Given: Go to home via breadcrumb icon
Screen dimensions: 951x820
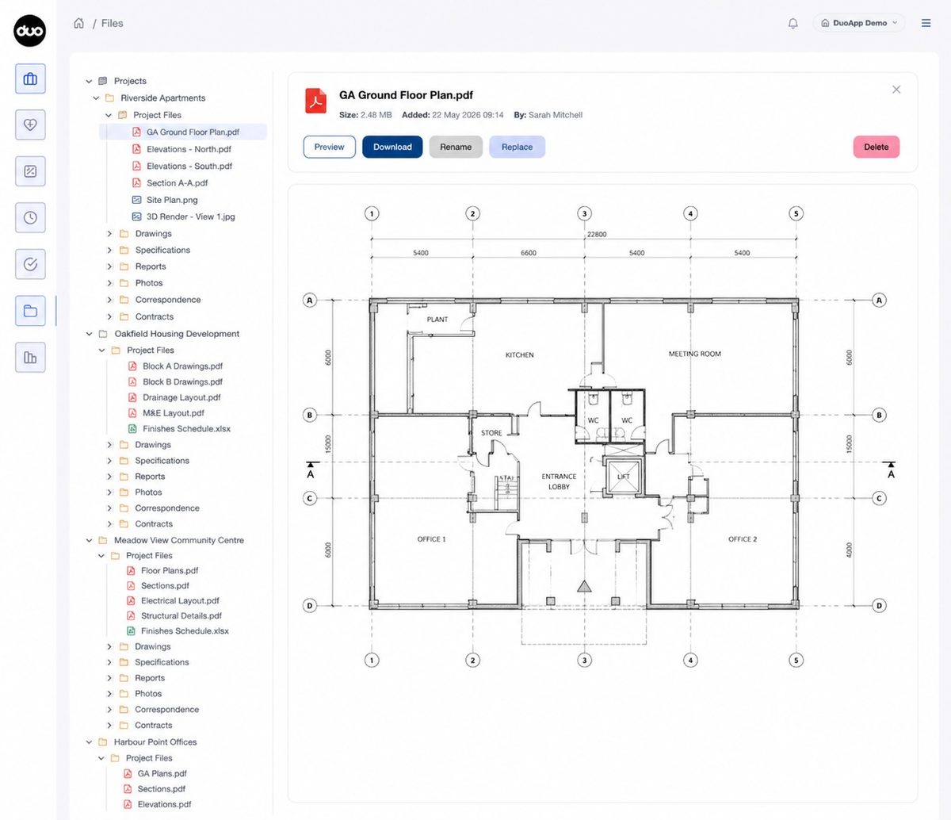Looking at the screenshot, I should coord(78,23).
